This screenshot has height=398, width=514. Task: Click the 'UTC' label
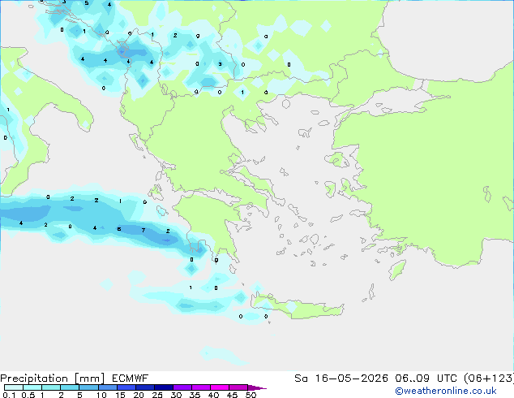(448, 379)
